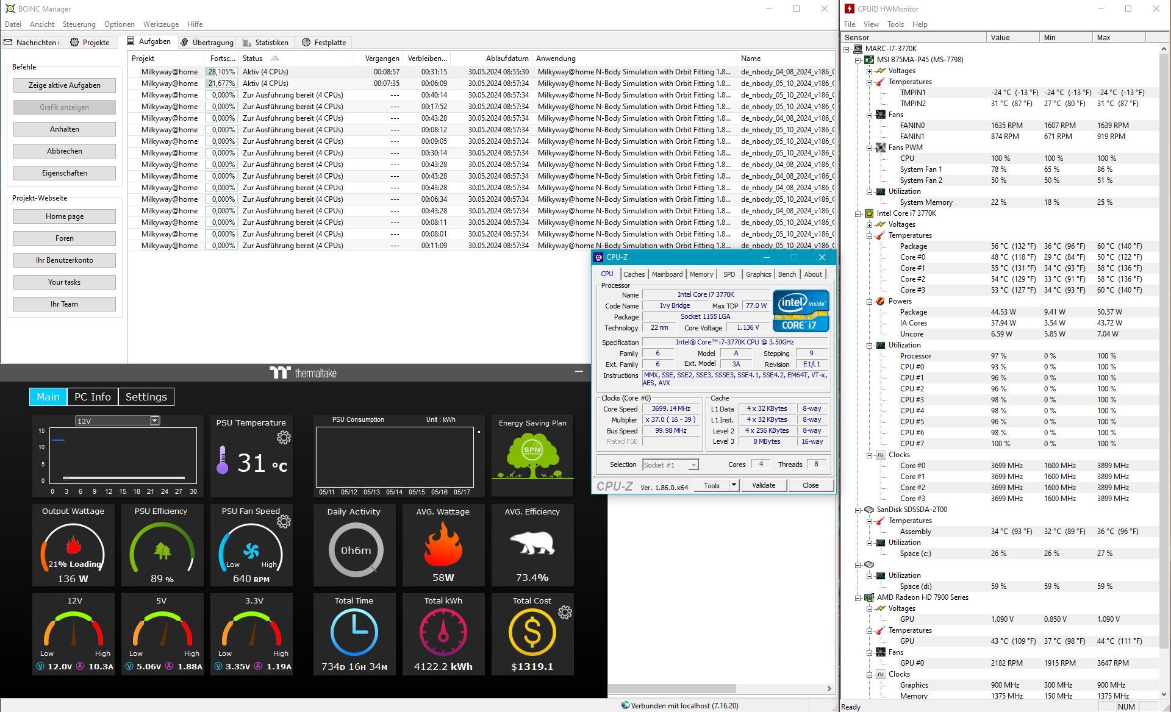
Task: Click the Total kWh gauge icon
Action: [x=443, y=632]
